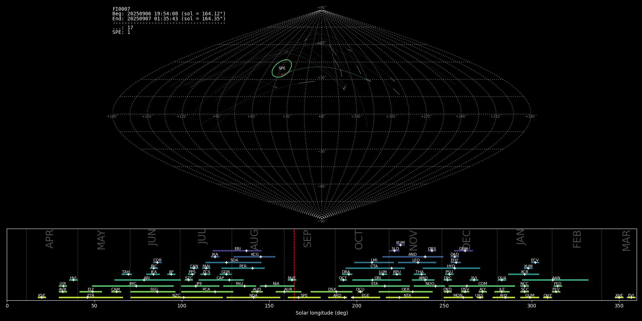Select the SPE label in sky map
The width and height of the screenshot is (642, 321).
282,68
